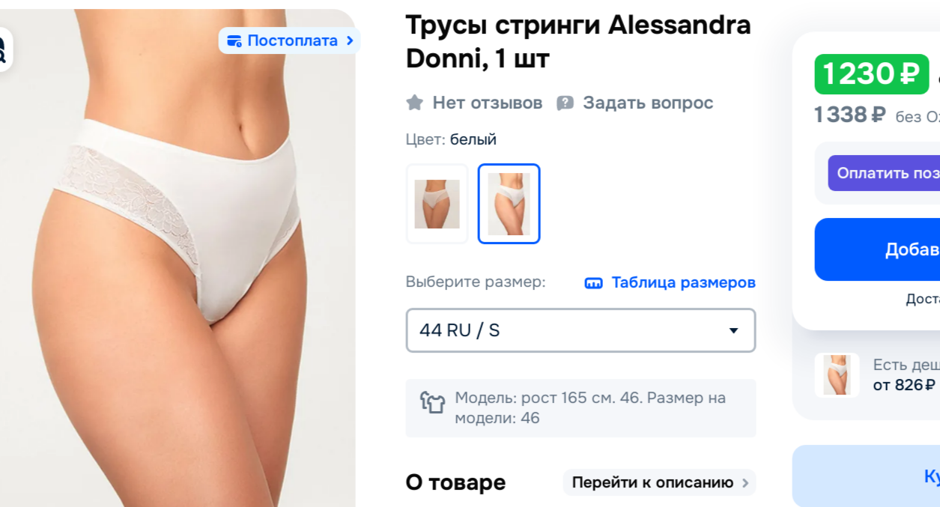940x507 pixels.
Task: Click the magnifier icon on product photo
Action: (x=4, y=49)
